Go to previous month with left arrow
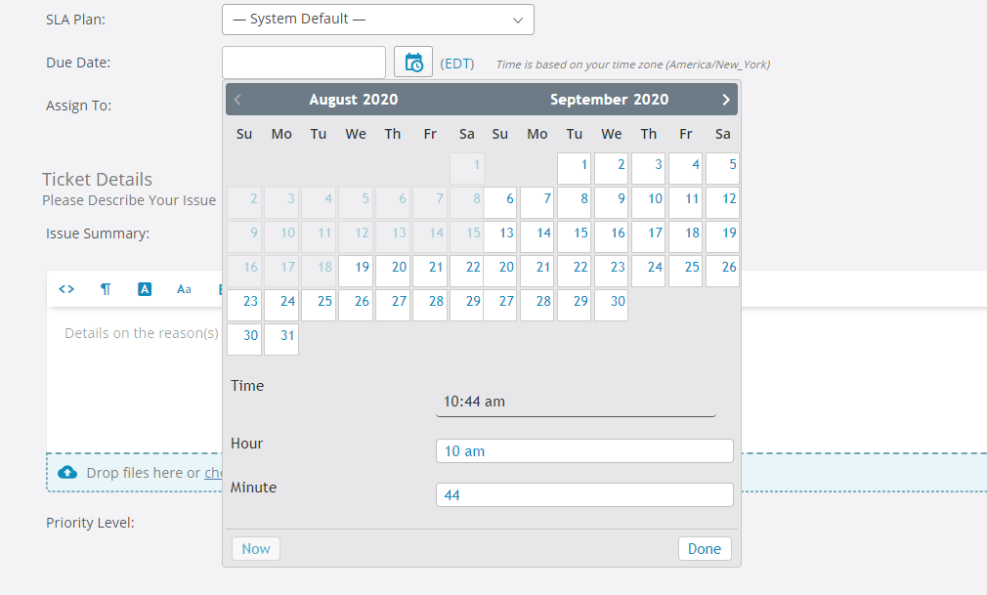987x595 pixels. coord(238,100)
